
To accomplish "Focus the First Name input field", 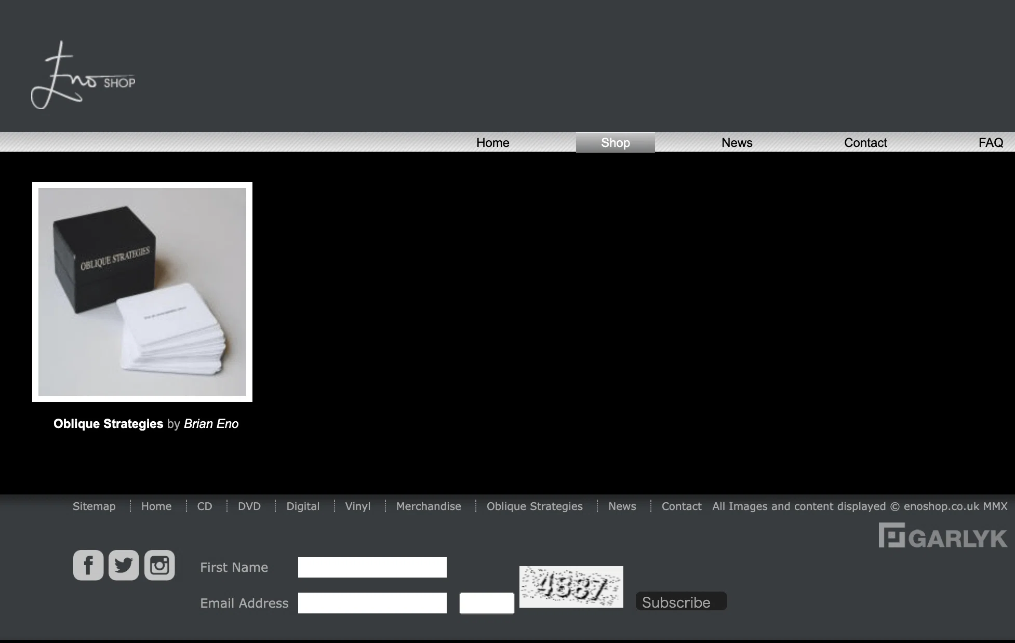I will 372,567.
